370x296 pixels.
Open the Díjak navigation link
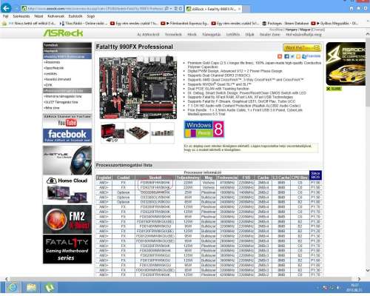click(249, 35)
